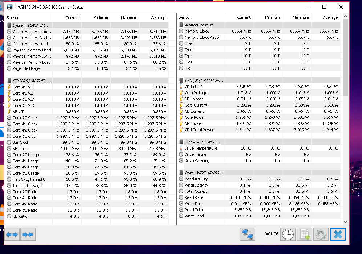Open sensor settings gear icon
The image size is (362, 254).
click(x=321, y=234)
